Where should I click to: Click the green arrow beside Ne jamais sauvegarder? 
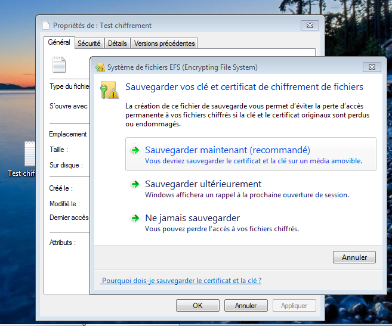[135, 219]
